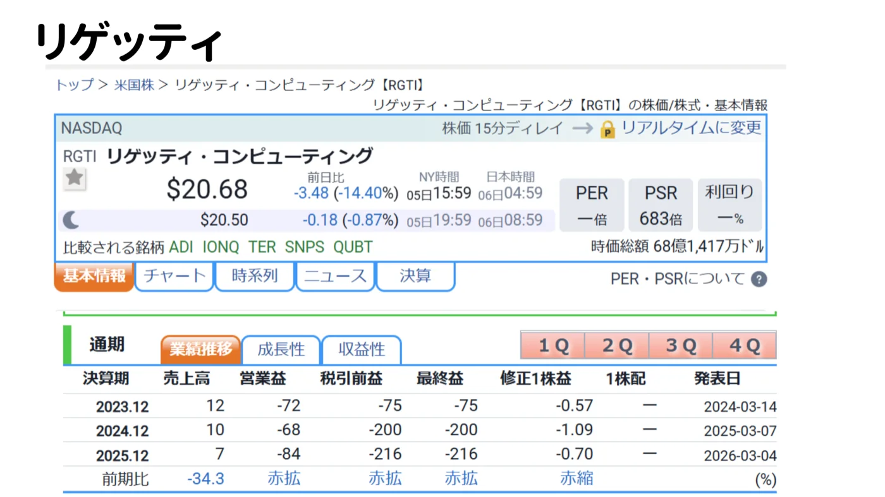Screen dimensions: 885x497
Task: Click the 修正1株益 column header
Action: 535,379
